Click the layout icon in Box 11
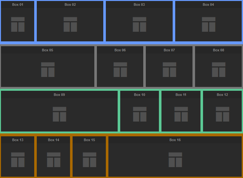Image resolution: width=243 pixels, height=178 pixels. 181,114
